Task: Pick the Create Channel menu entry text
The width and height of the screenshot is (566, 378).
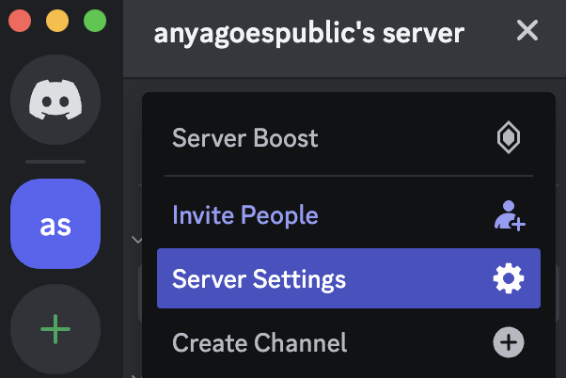Action: pos(259,342)
